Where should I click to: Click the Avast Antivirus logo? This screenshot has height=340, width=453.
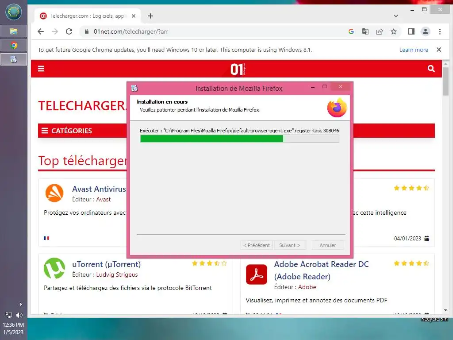point(54,193)
